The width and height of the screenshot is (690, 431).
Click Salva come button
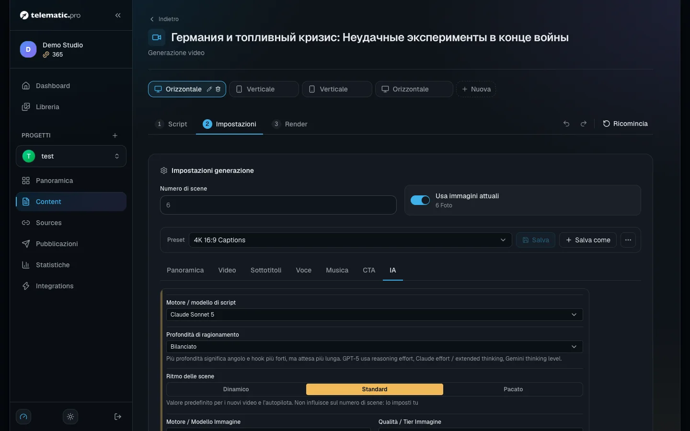point(588,240)
